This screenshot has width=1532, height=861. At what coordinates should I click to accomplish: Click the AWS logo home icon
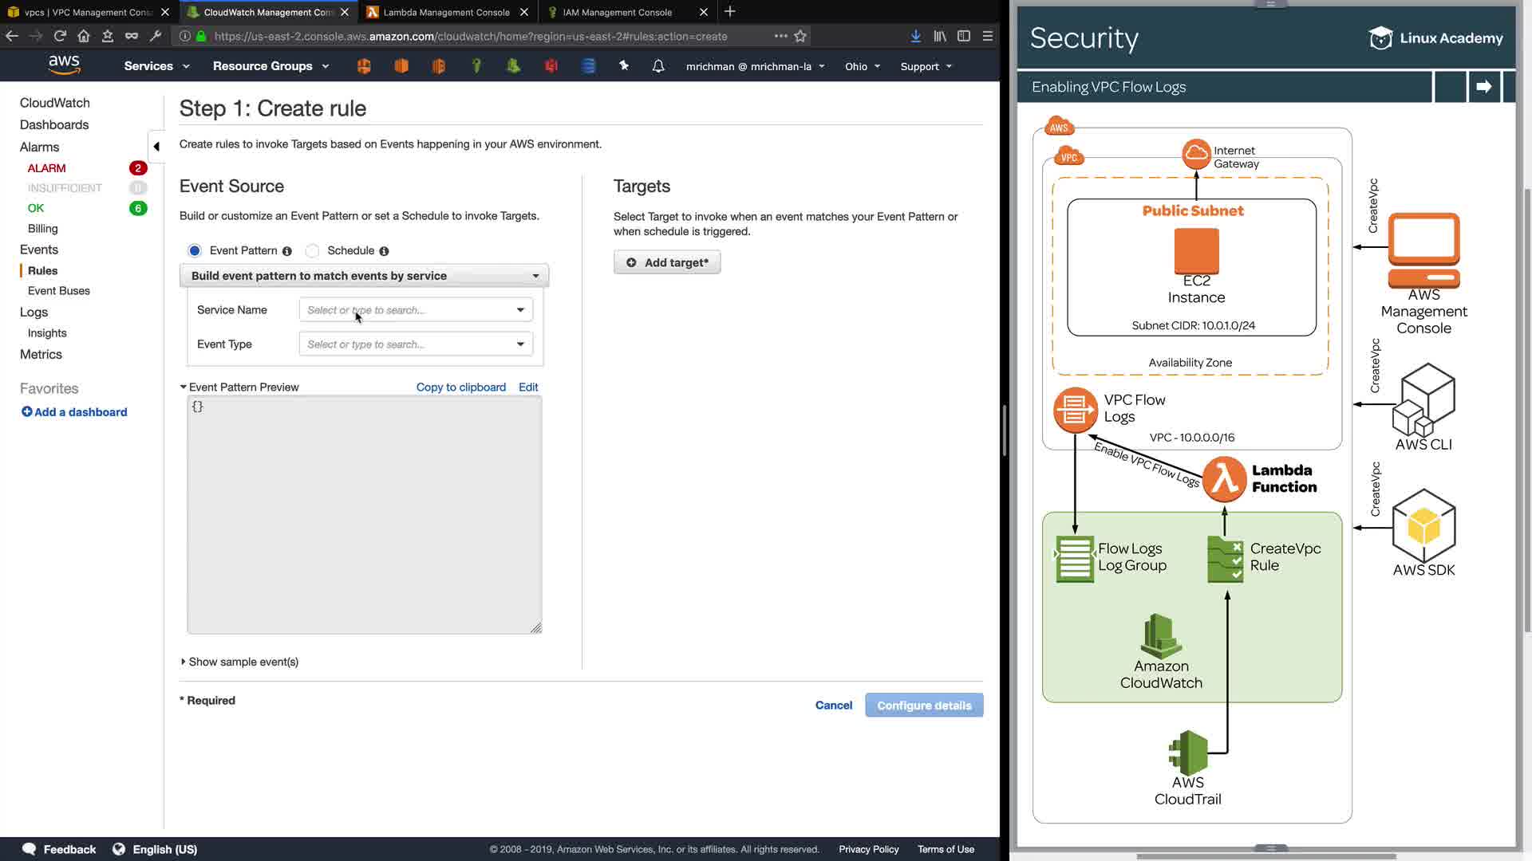coord(64,65)
